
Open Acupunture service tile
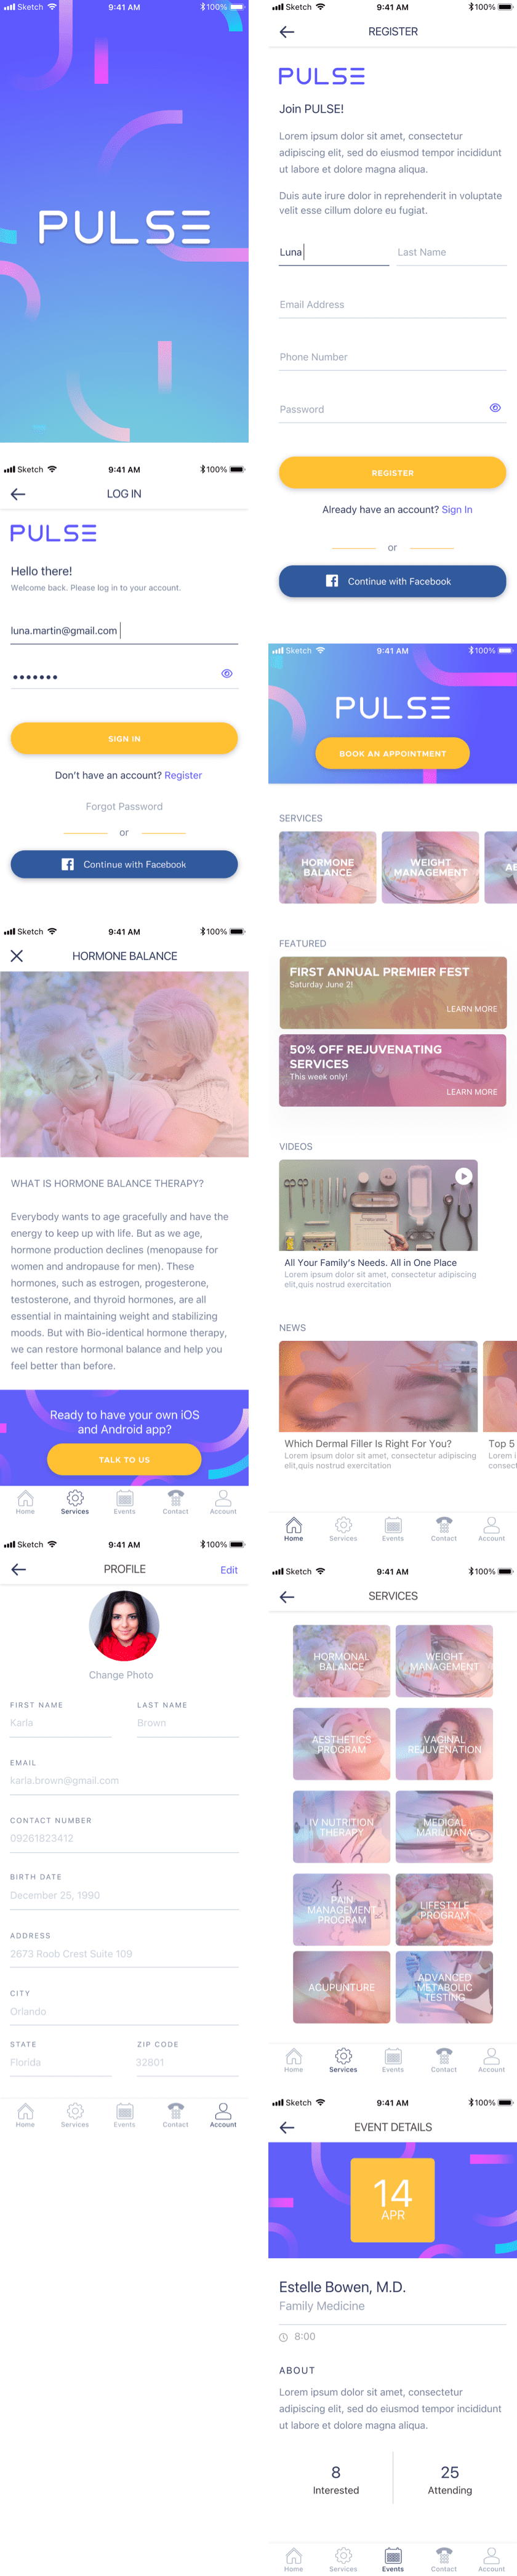(341, 1987)
